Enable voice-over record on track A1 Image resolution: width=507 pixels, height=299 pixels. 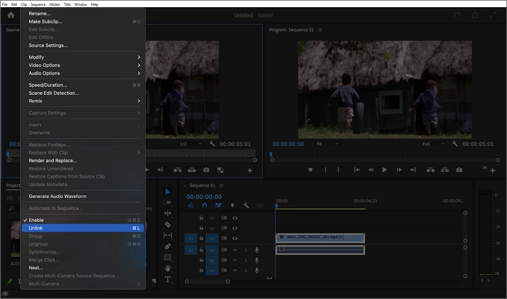(x=257, y=250)
